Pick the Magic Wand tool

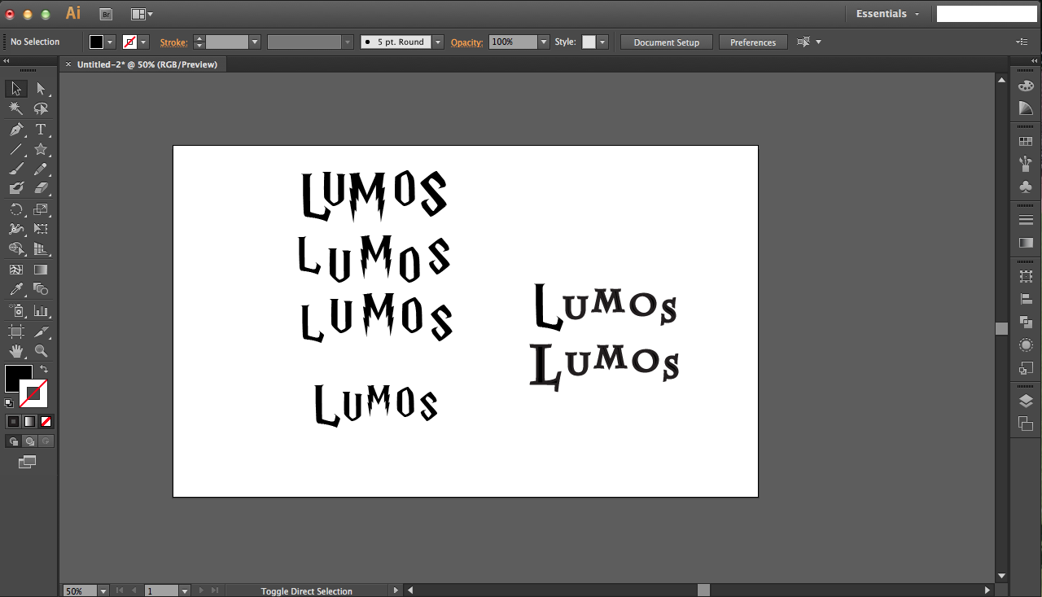tap(16, 109)
